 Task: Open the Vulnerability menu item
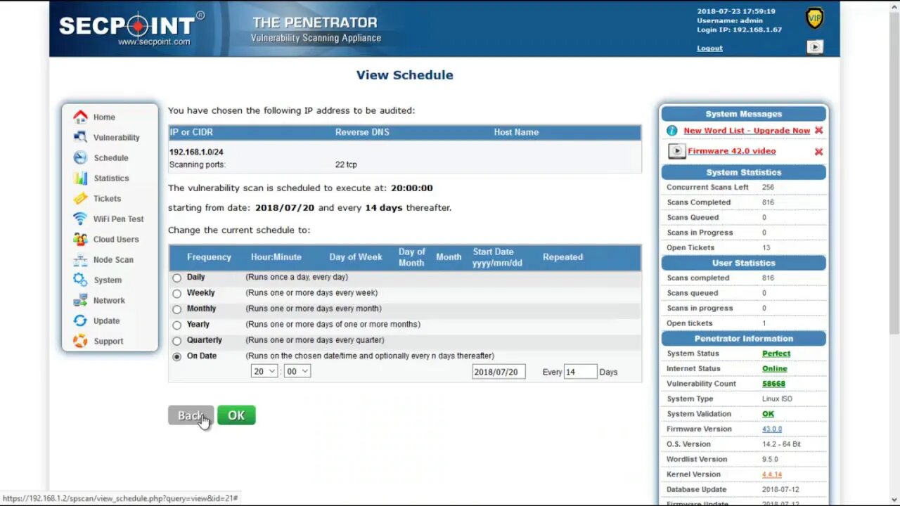click(x=117, y=138)
